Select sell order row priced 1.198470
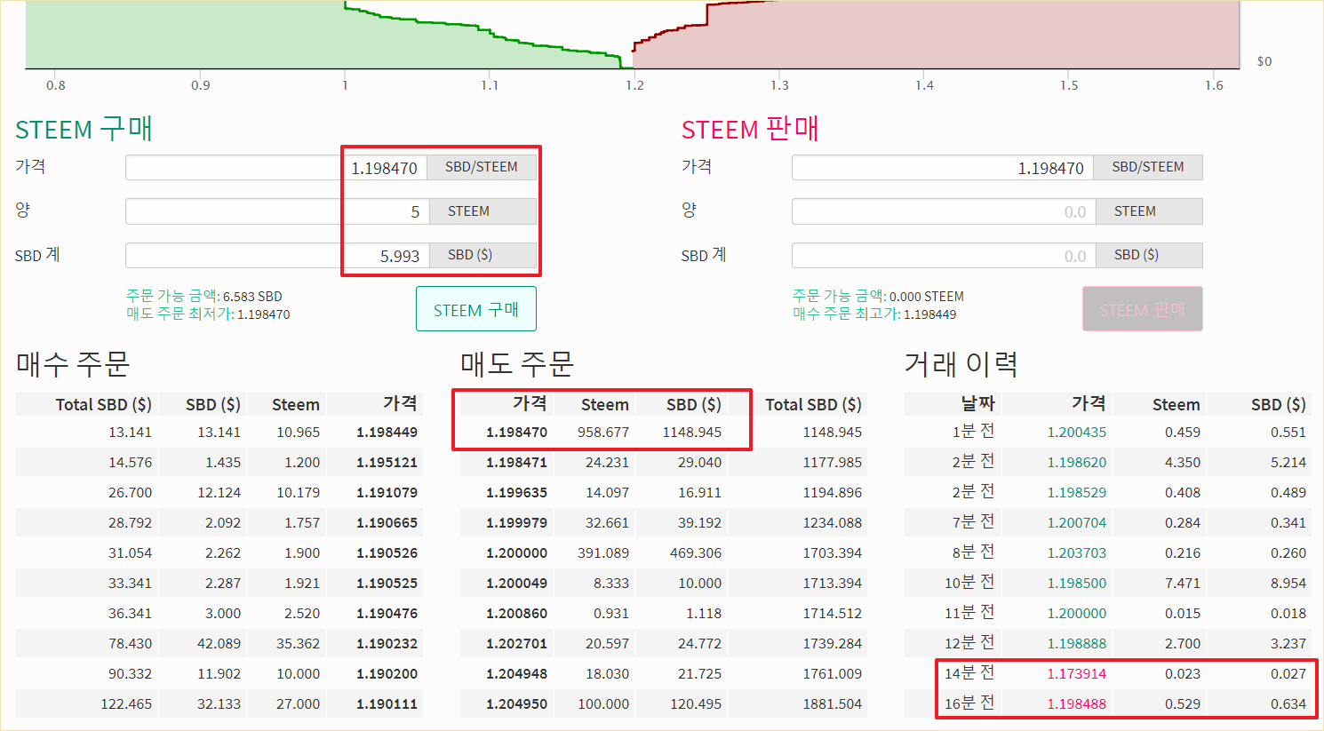The width and height of the screenshot is (1324, 731). [663, 433]
